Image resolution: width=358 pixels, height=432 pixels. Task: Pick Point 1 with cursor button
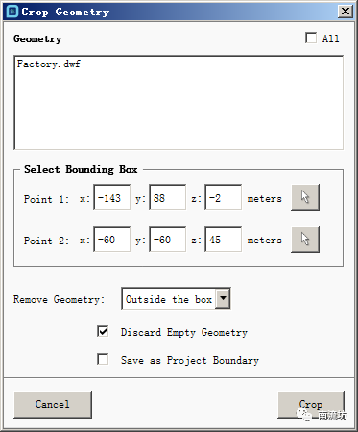[305, 197]
